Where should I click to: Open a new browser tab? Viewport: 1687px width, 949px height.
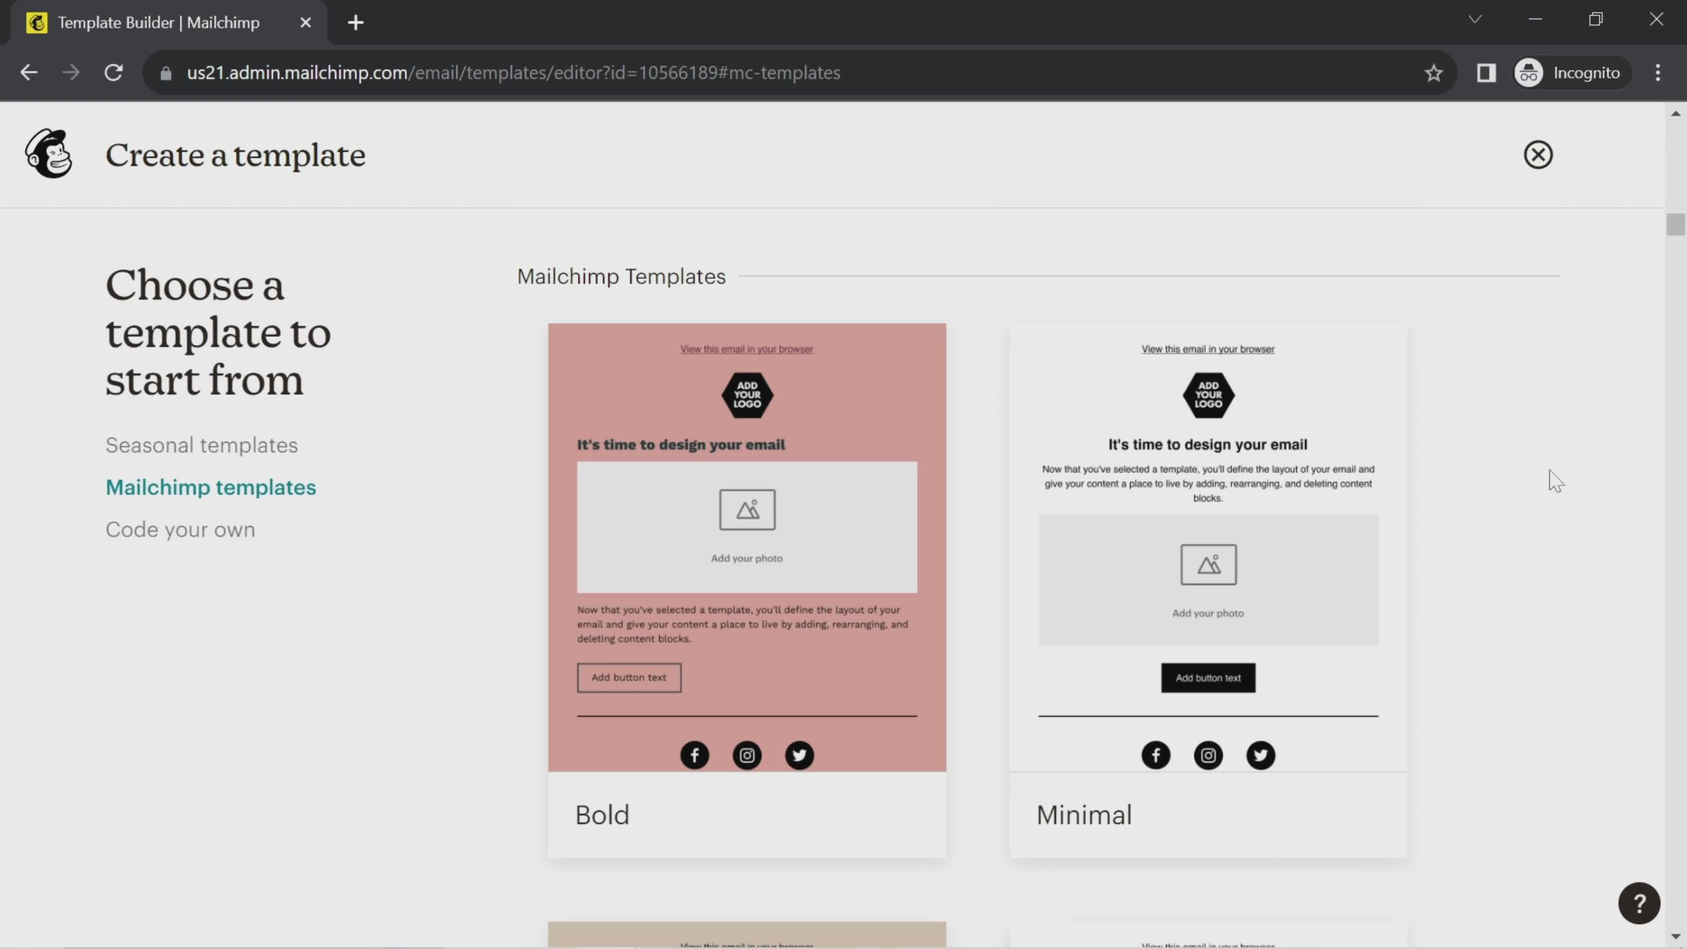(355, 23)
